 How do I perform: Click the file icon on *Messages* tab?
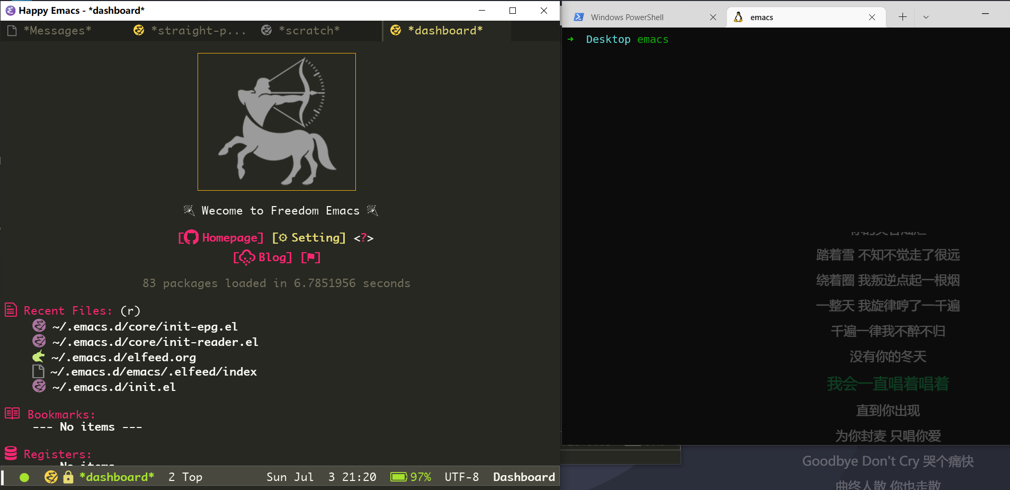tap(12, 31)
